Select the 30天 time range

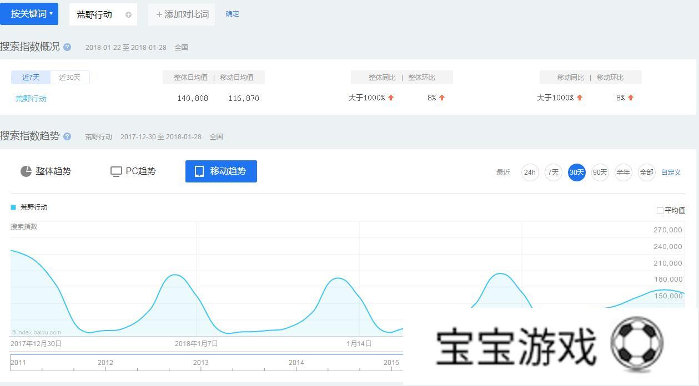pos(577,172)
